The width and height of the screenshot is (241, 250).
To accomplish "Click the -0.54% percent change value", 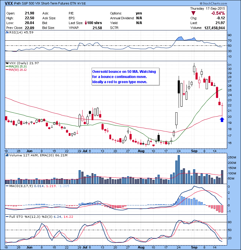I will click(218, 13).
